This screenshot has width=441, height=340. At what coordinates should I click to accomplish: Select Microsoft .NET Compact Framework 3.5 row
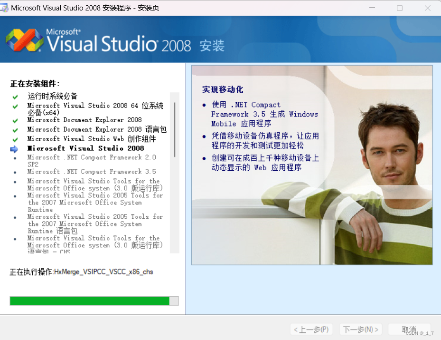[92, 172]
